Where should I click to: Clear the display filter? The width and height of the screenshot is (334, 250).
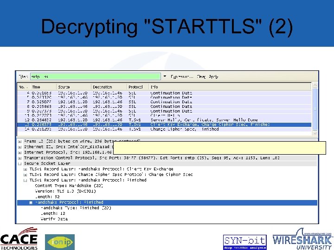coord(201,76)
